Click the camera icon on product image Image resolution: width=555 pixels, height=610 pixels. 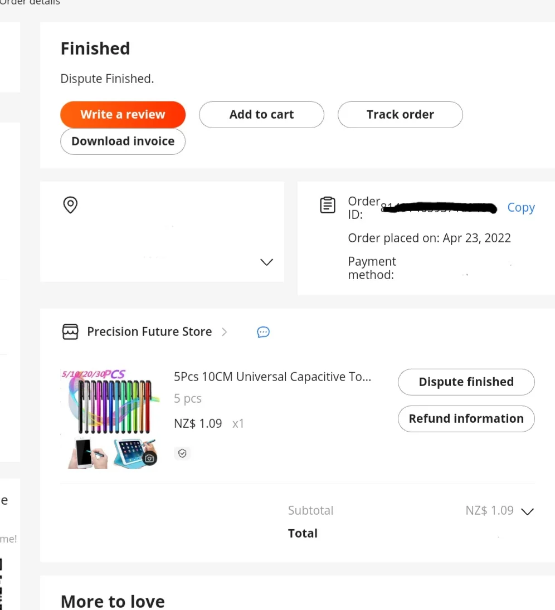[x=149, y=458]
